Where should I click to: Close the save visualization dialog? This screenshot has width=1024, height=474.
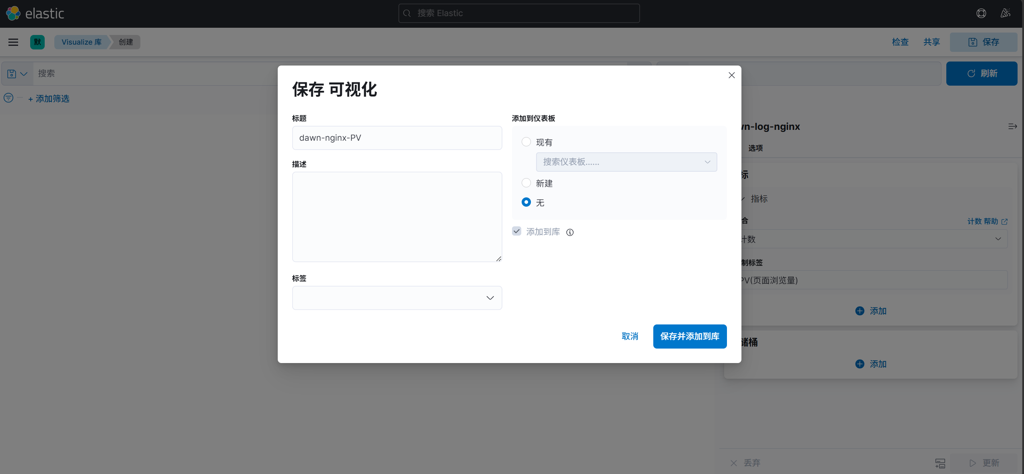click(731, 75)
